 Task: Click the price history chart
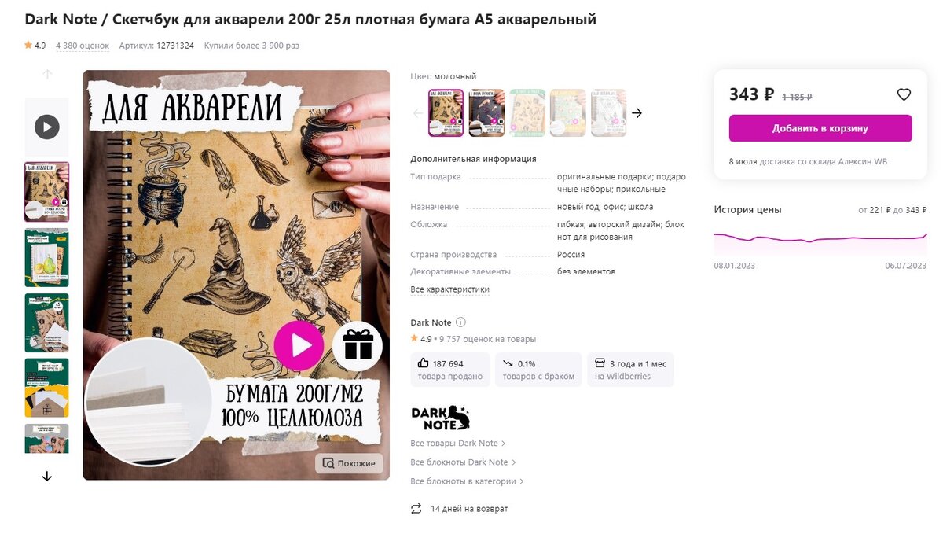point(820,238)
